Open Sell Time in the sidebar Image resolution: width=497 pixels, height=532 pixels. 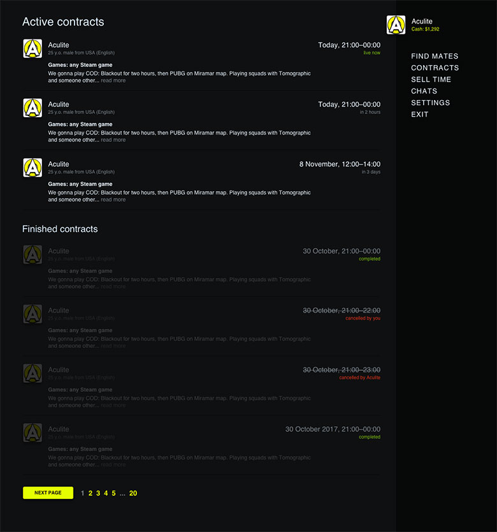[x=431, y=80]
